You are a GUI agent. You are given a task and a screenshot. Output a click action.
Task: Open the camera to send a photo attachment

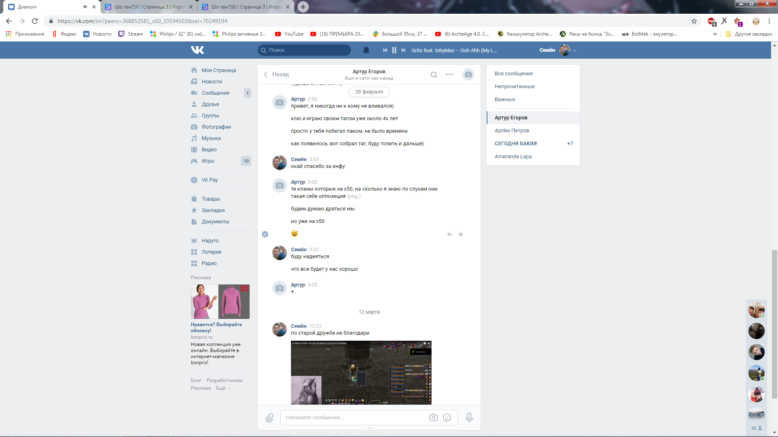(x=468, y=74)
